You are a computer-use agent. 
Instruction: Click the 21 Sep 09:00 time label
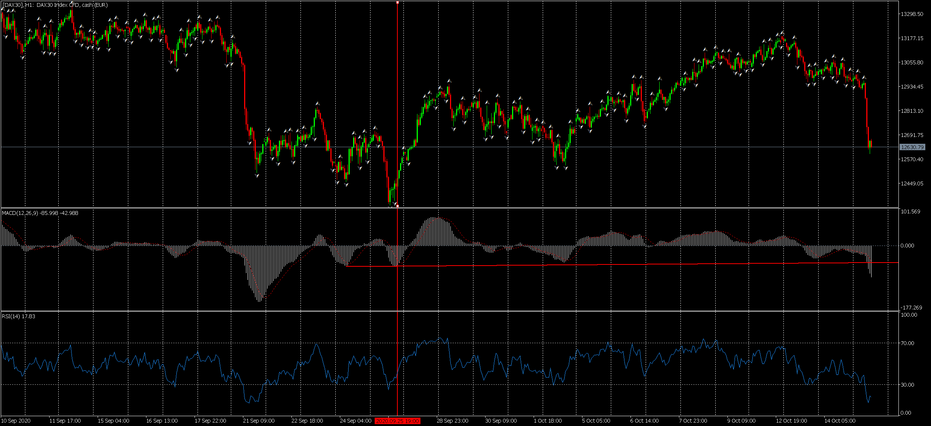pos(259,421)
